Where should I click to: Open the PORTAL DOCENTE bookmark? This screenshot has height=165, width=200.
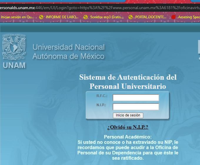click(x=148, y=17)
